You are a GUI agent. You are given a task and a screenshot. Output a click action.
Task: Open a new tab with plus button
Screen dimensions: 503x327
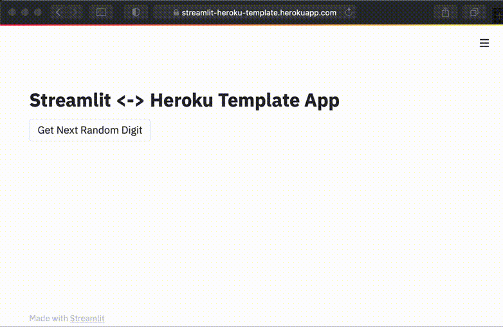pyautogui.click(x=497, y=12)
